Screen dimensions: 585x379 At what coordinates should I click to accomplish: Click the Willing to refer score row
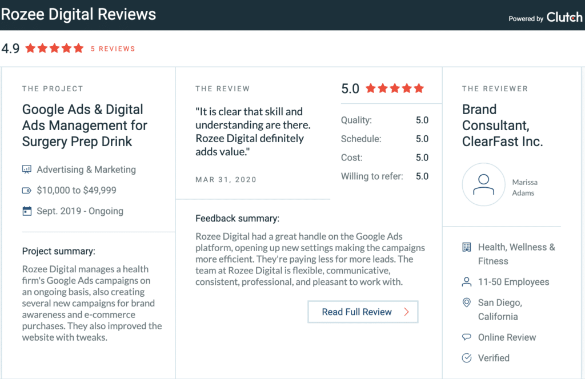pyautogui.click(x=384, y=176)
